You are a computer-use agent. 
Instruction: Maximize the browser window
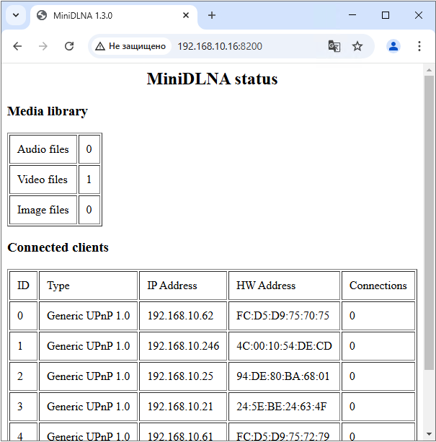coord(386,15)
